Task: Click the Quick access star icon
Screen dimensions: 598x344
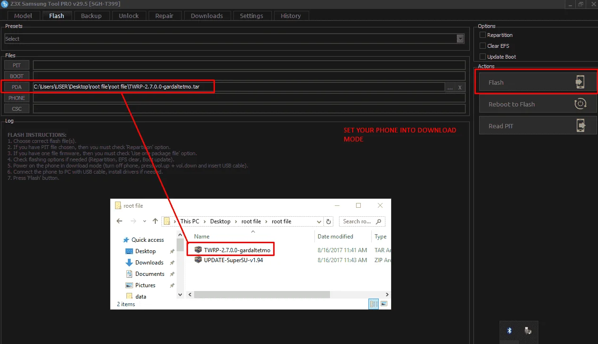Action: coord(126,240)
